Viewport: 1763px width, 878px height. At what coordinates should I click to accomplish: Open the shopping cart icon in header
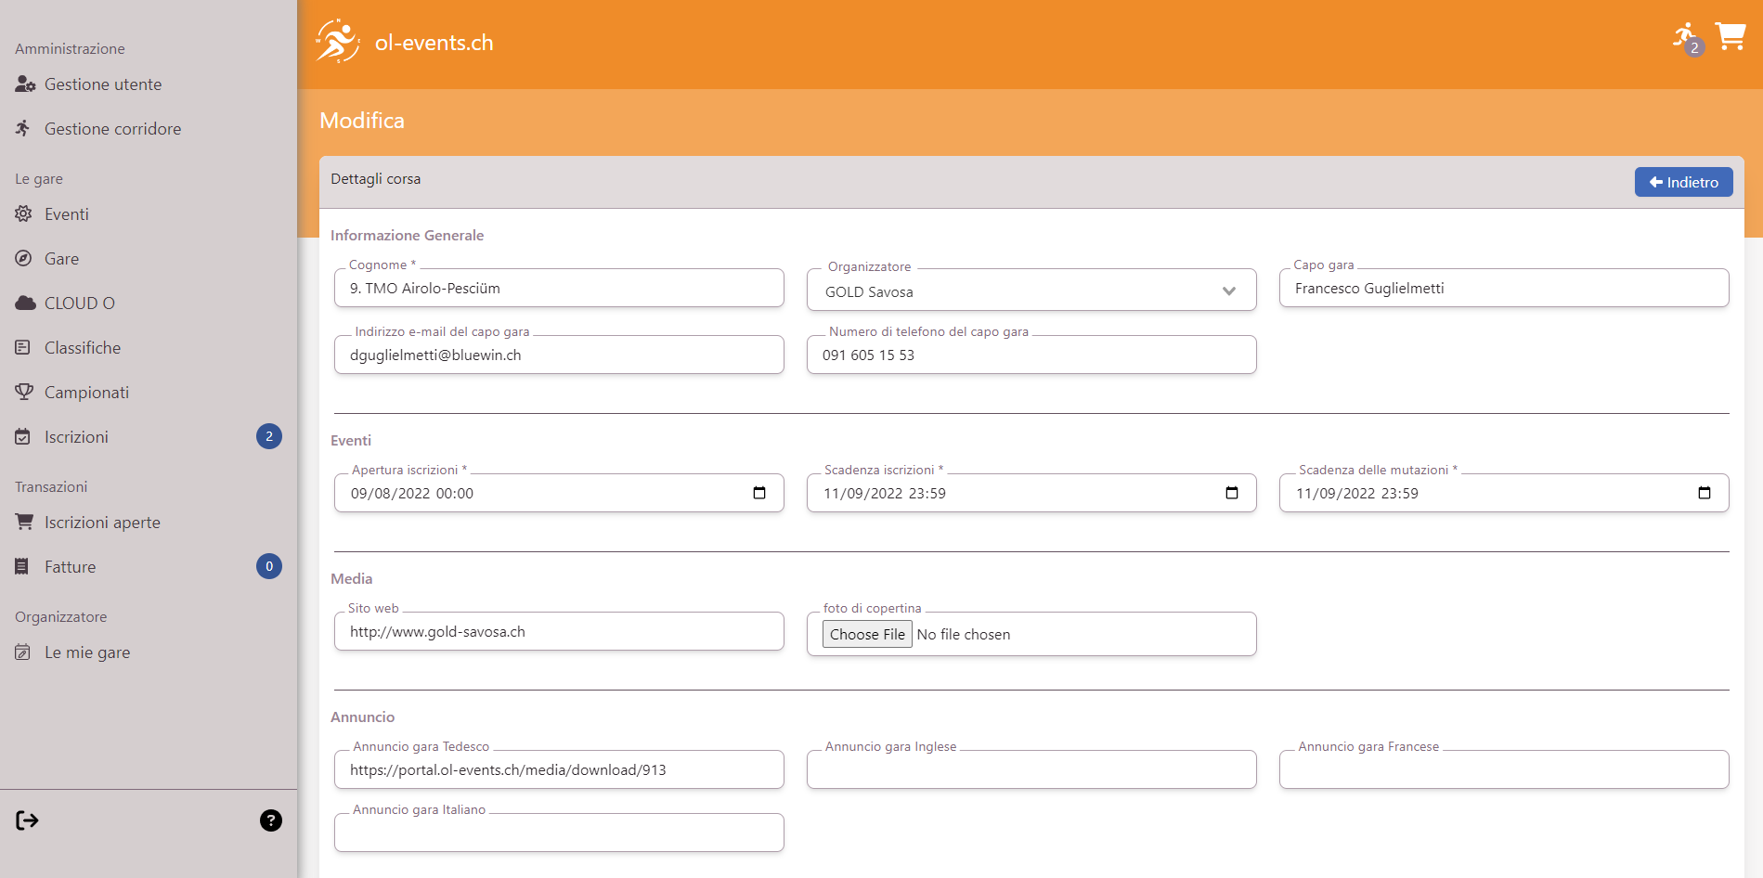coord(1731,36)
